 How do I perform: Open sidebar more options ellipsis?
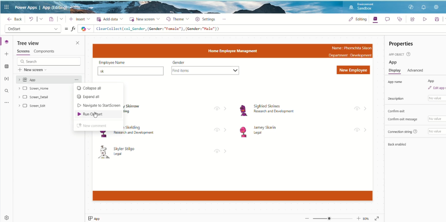click(x=7, y=103)
